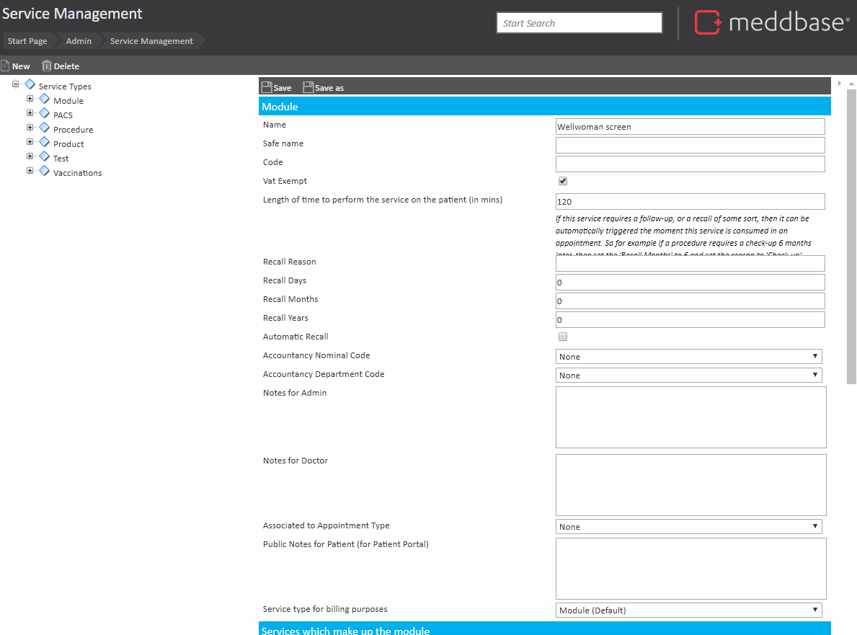Click the Save as icon
Image resolution: width=857 pixels, height=635 pixels.
[x=308, y=87]
